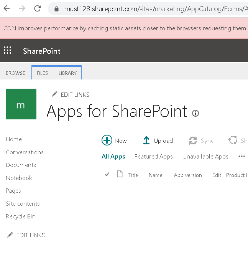Sort by the Title column header
The height and width of the screenshot is (271, 248).
(x=133, y=175)
